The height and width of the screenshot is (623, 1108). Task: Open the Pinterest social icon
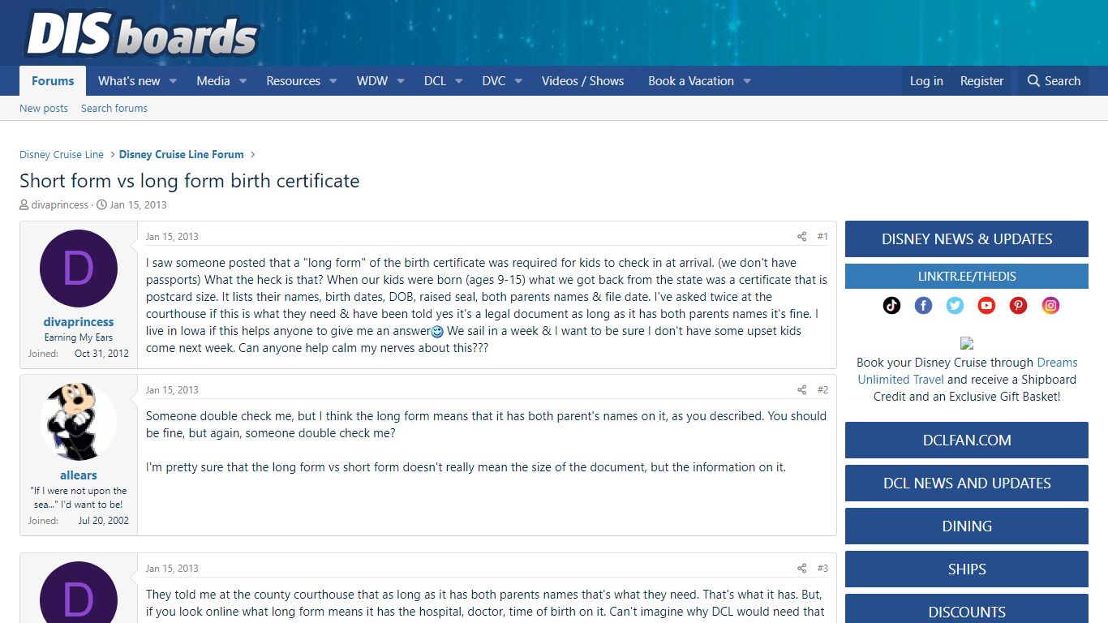[x=1019, y=306]
